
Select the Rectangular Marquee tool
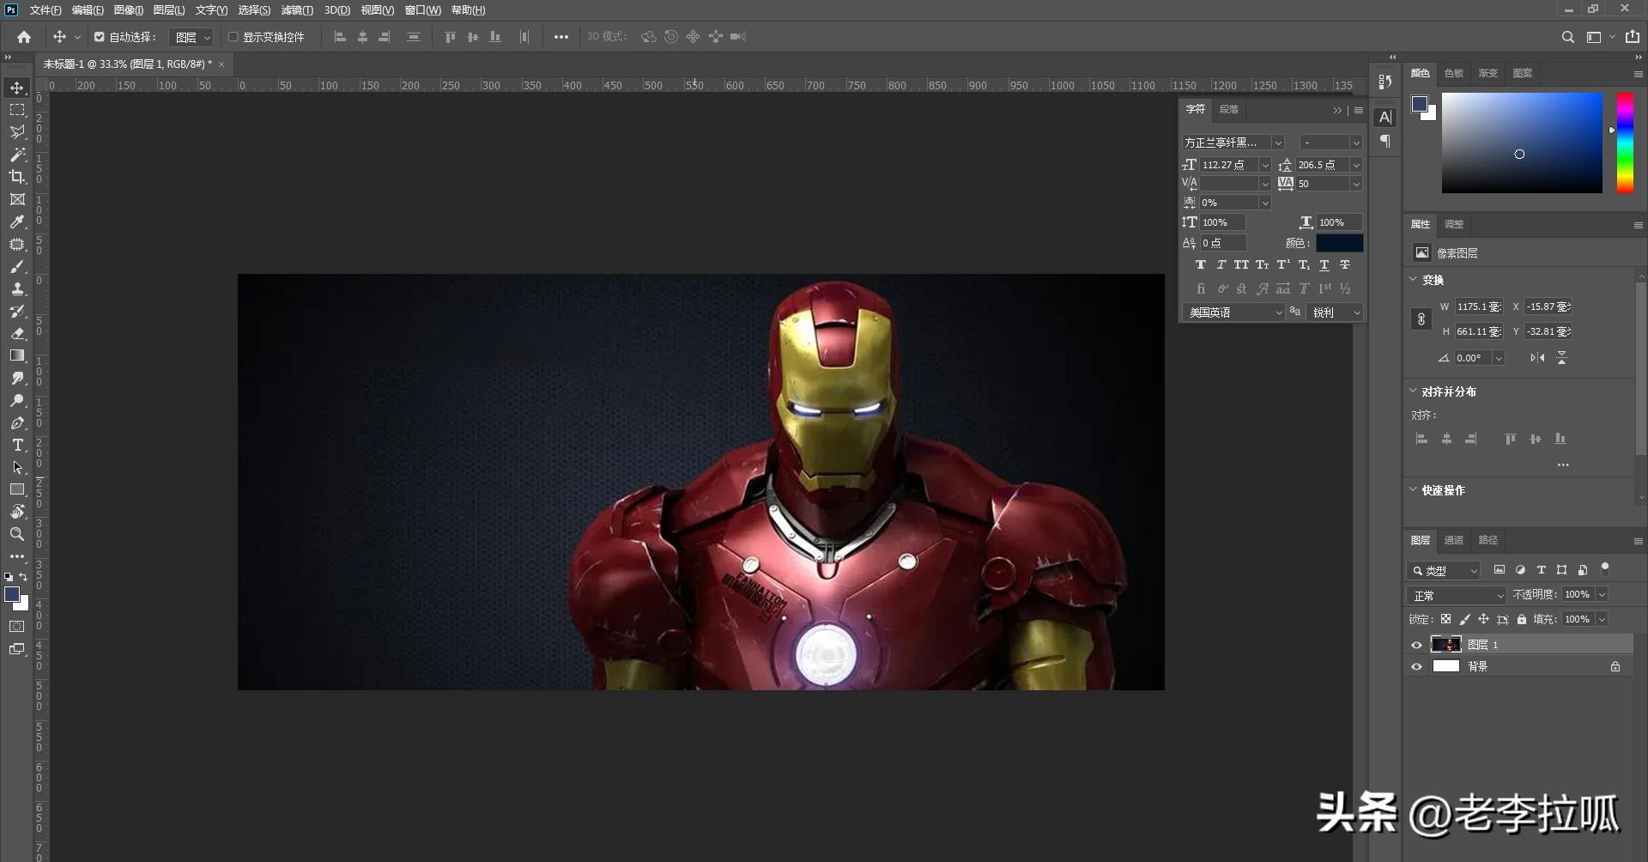[x=17, y=110]
